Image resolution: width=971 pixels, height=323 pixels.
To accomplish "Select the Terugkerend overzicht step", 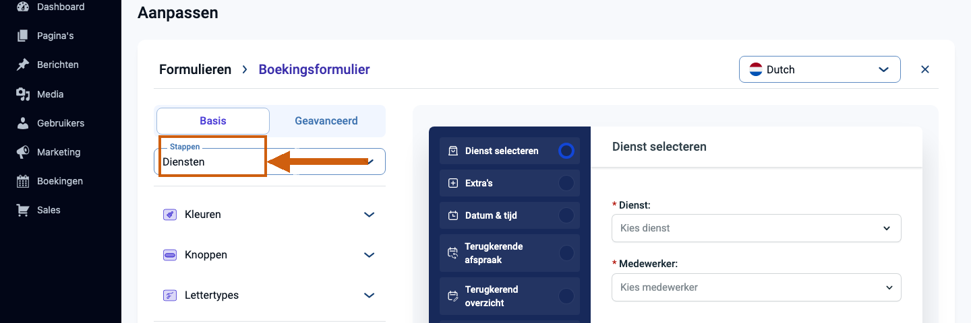I will 510,296.
